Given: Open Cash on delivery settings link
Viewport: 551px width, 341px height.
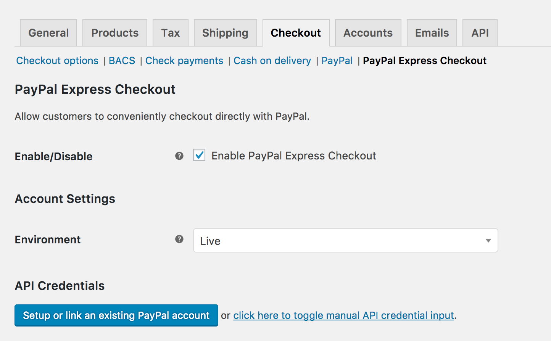Looking at the screenshot, I should click(272, 61).
